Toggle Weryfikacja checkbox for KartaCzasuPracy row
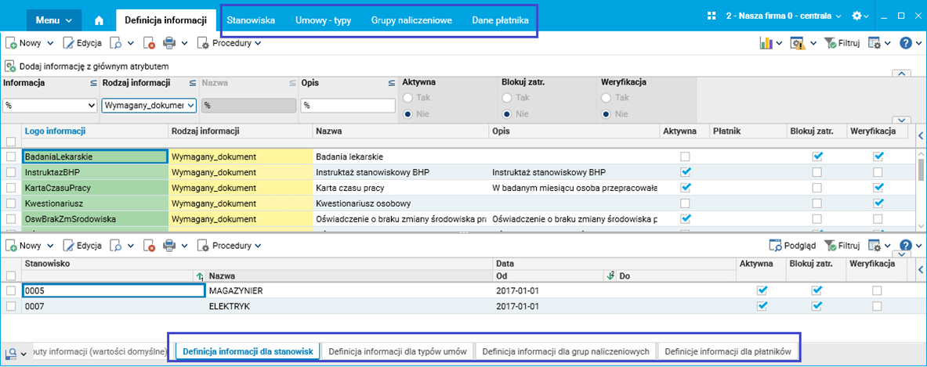The width and height of the screenshot is (927, 367). (x=878, y=187)
